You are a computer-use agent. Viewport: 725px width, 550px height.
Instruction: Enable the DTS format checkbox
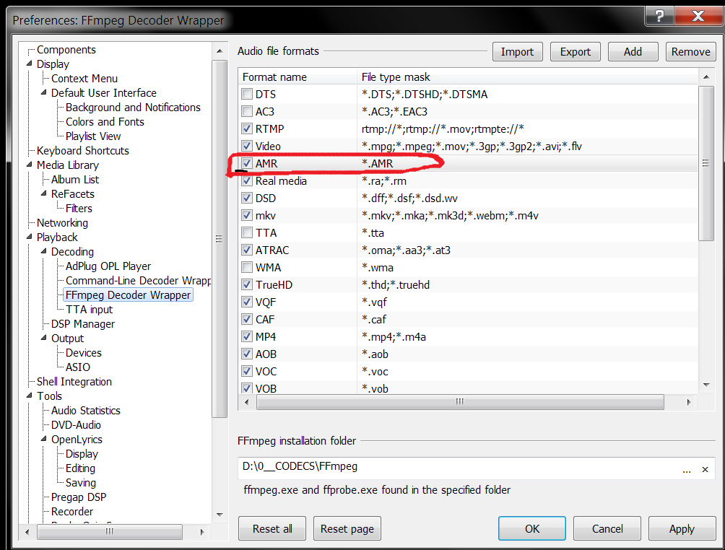tap(247, 95)
